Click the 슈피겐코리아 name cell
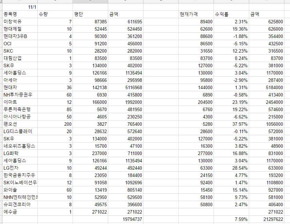This screenshot has width=290, height=224. click(x=20, y=204)
